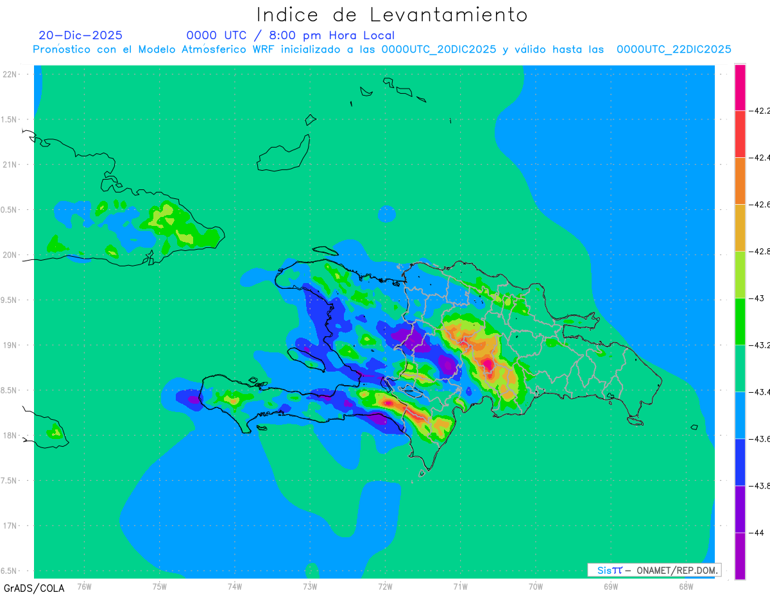Screen dimensions: 770x595
Task: Select the "-44" color bar value
Action: click(757, 532)
